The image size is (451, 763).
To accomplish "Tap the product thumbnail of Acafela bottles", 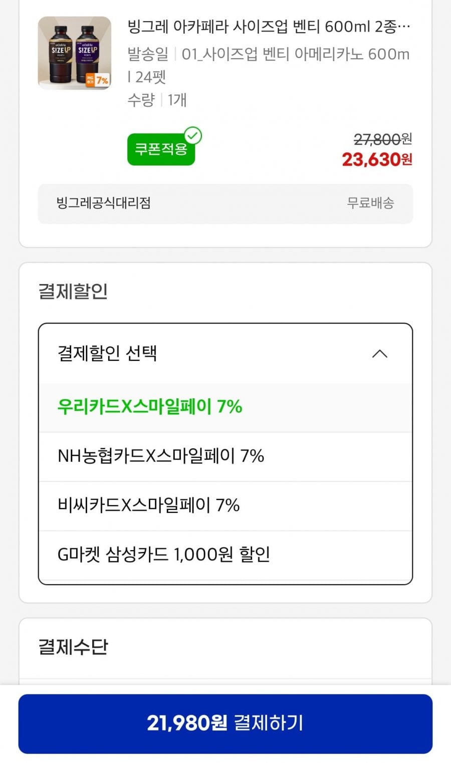I will click(x=74, y=53).
